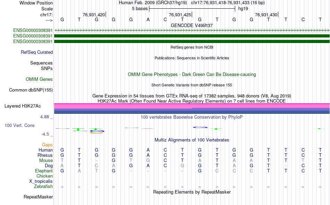
Task: Click the ---> strand direction arrow label
Action: click(49, 20)
